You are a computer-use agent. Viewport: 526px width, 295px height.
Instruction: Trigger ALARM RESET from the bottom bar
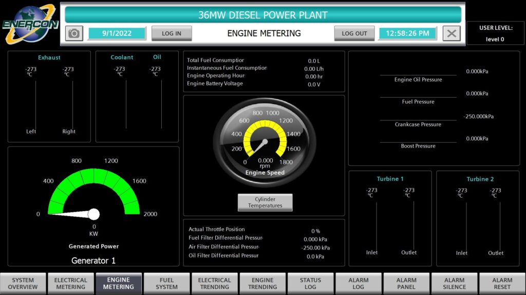pos(502,283)
